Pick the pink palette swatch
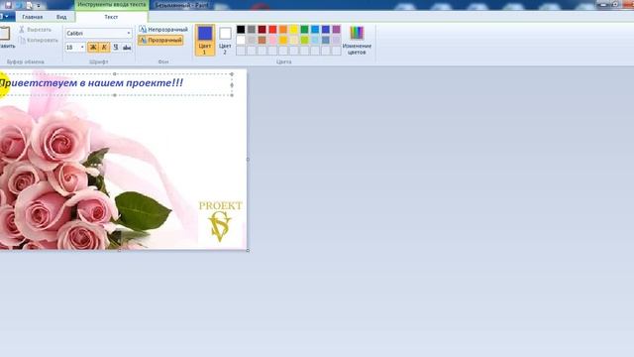The width and height of the screenshot is (634, 357). (272, 40)
